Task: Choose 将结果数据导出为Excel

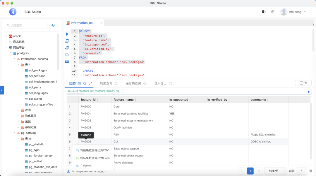Action: coord(93,158)
